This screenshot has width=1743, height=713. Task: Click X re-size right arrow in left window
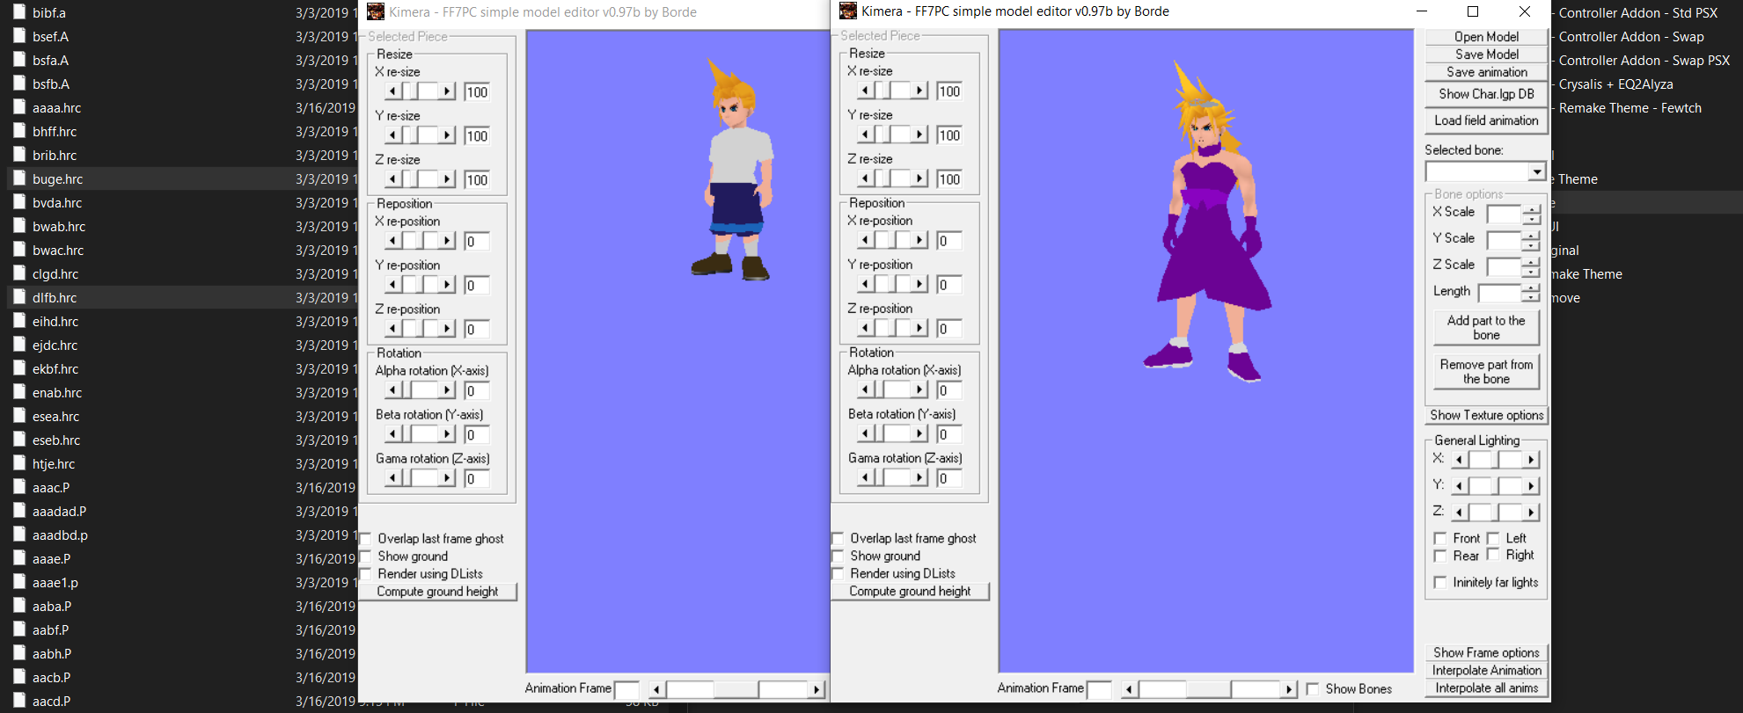click(447, 91)
